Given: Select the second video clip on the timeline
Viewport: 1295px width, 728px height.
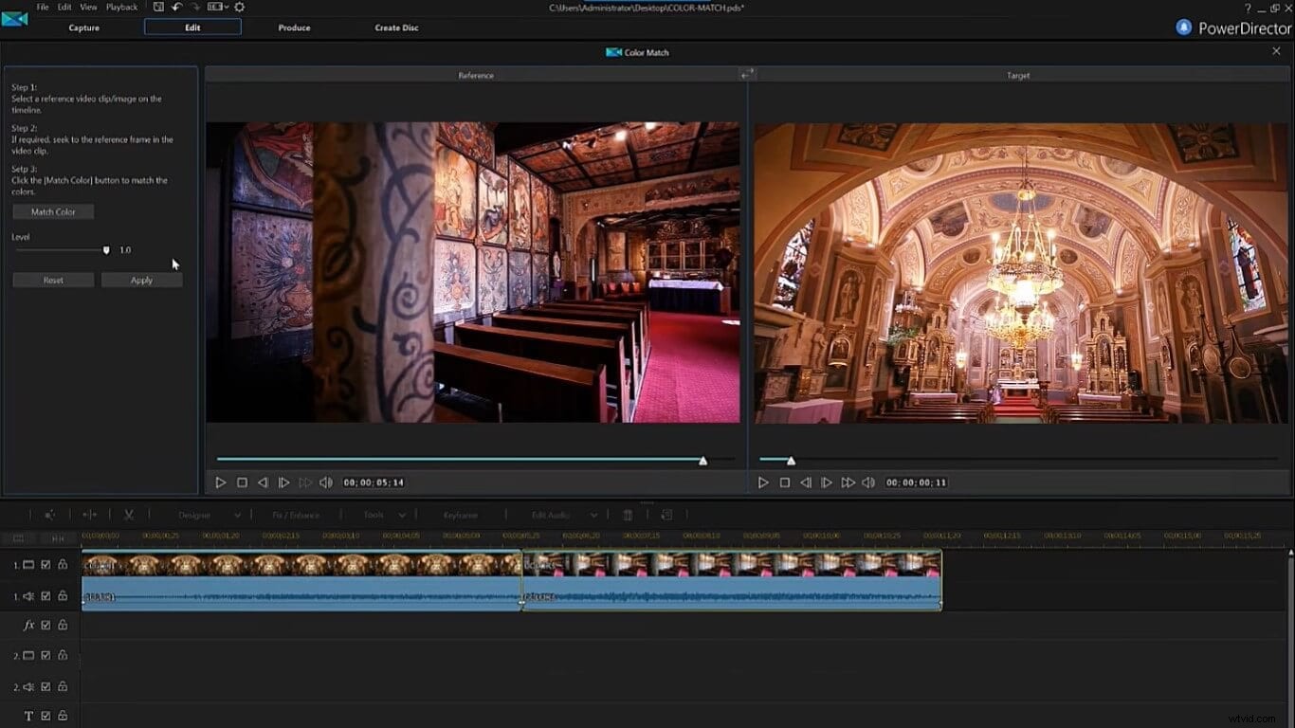Looking at the screenshot, I should [x=730, y=565].
